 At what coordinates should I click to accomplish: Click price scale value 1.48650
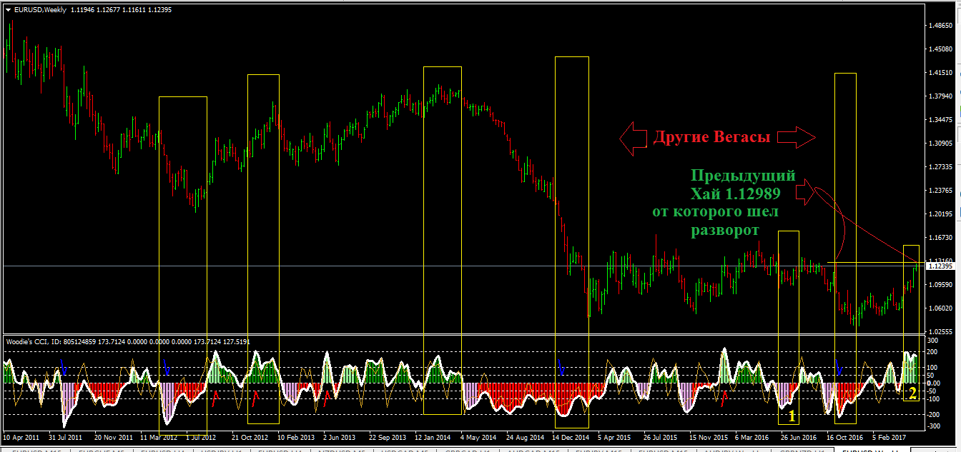click(940, 25)
